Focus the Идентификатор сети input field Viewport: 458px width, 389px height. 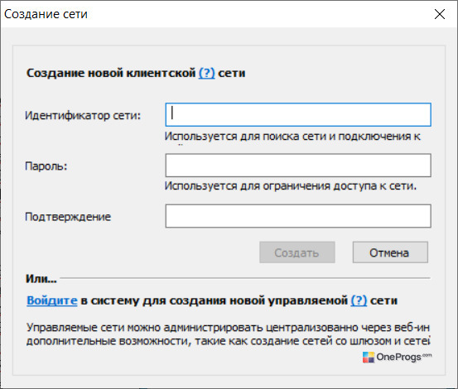[x=298, y=115]
